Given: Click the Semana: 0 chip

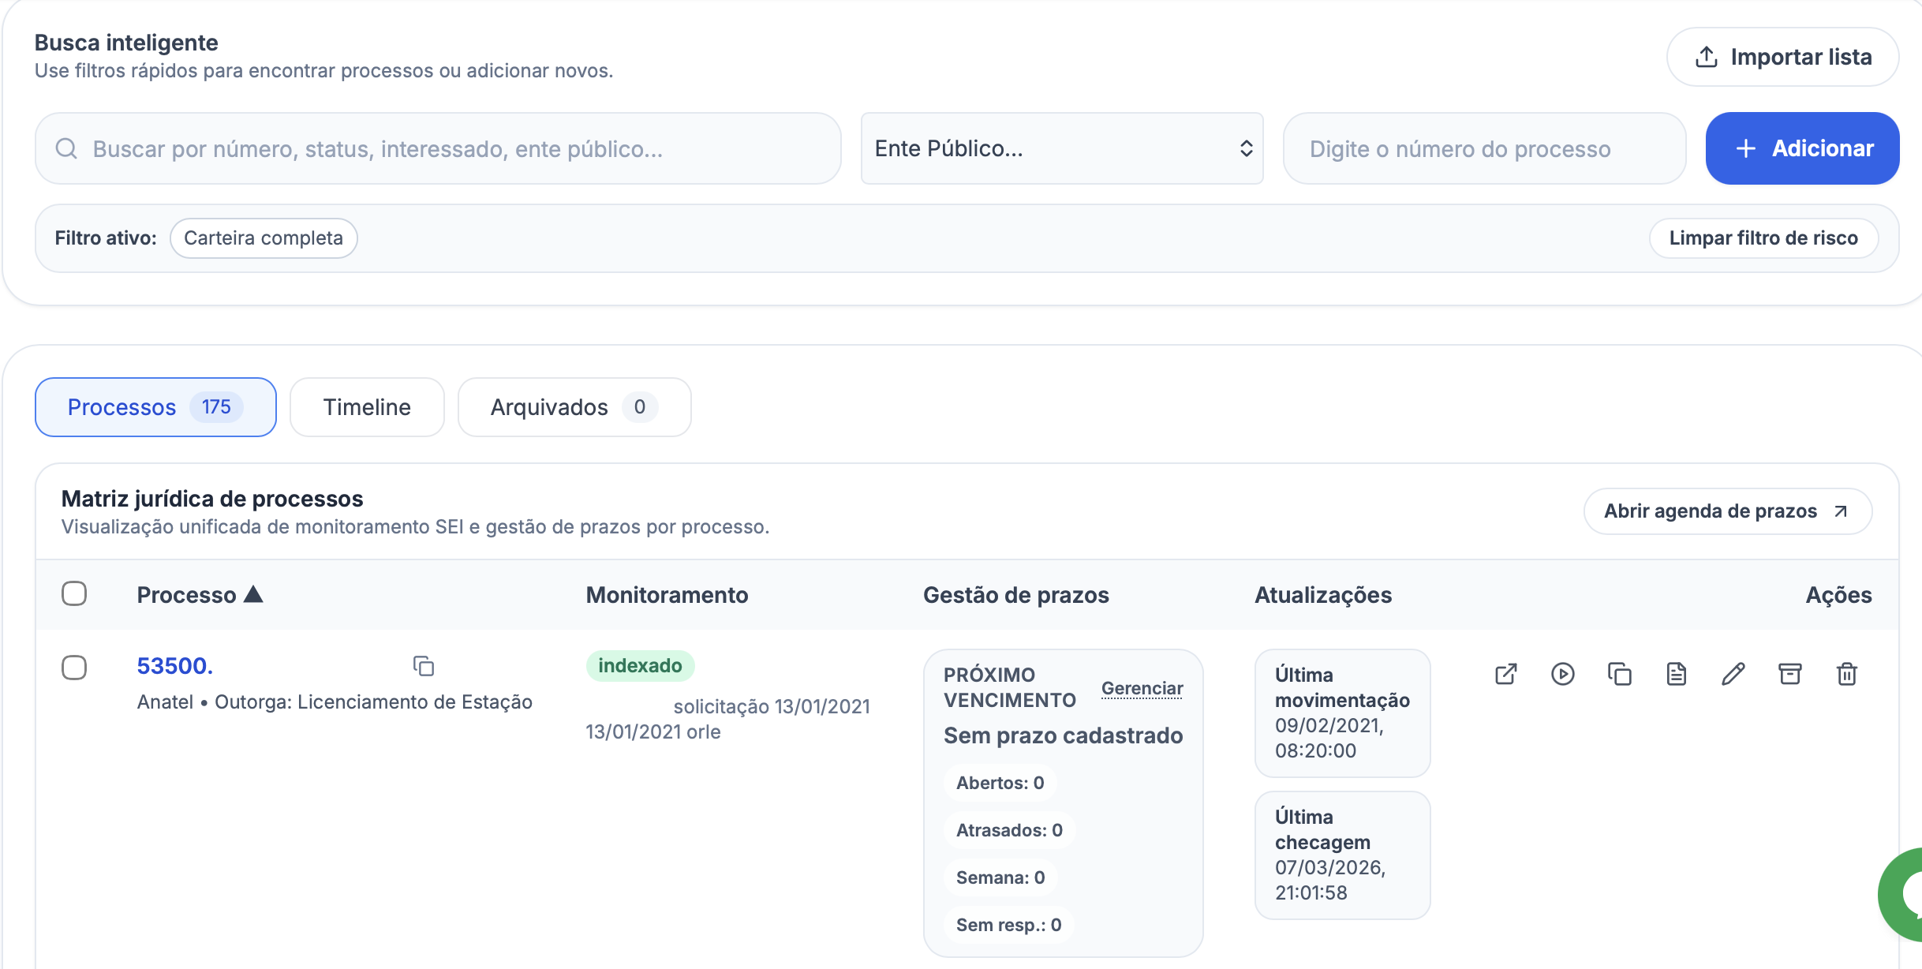Looking at the screenshot, I should coord(1000,877).
